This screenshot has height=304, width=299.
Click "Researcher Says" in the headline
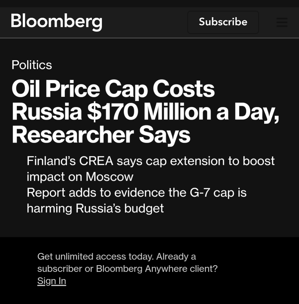pyautogui.click(x=101, y=135)
